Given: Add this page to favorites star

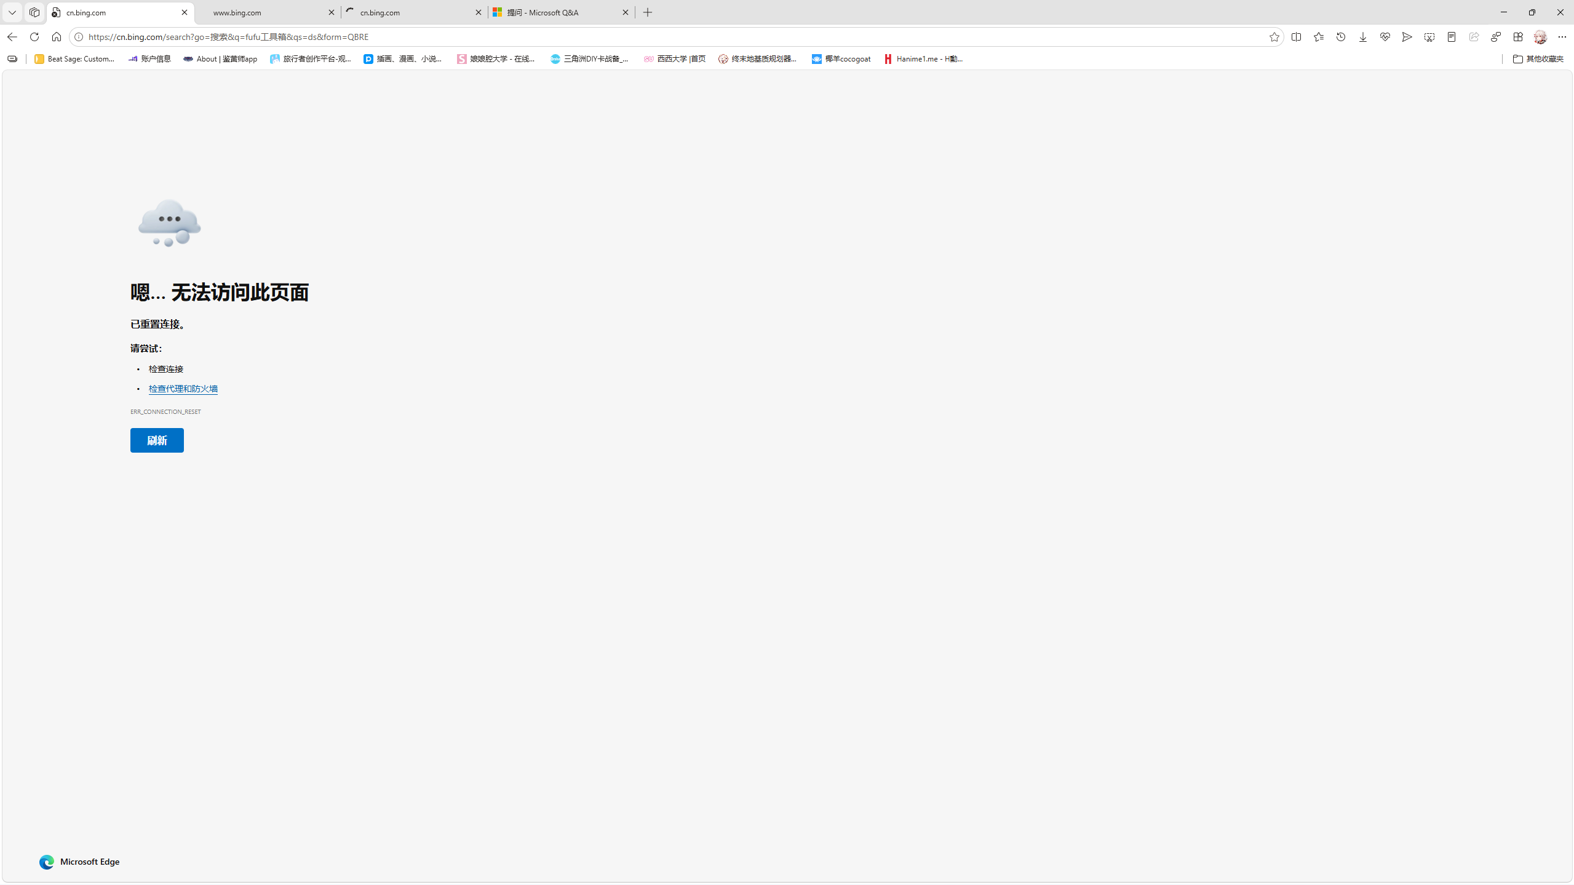Looking at the screenshot, I should click(x=1274, y=37).
